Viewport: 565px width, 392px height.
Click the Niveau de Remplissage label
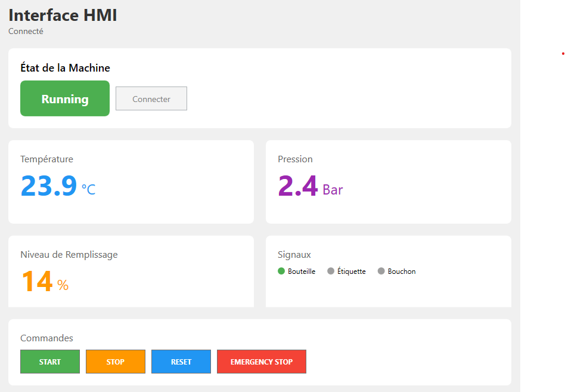69,255
